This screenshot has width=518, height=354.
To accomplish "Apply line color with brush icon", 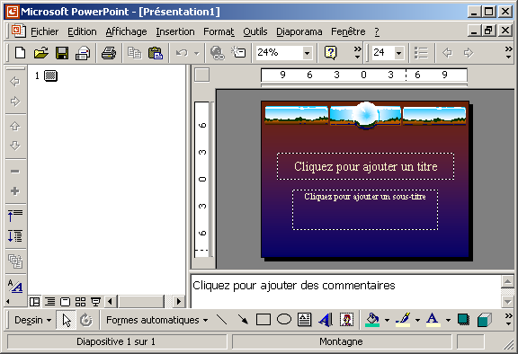I will coord(403,320).
